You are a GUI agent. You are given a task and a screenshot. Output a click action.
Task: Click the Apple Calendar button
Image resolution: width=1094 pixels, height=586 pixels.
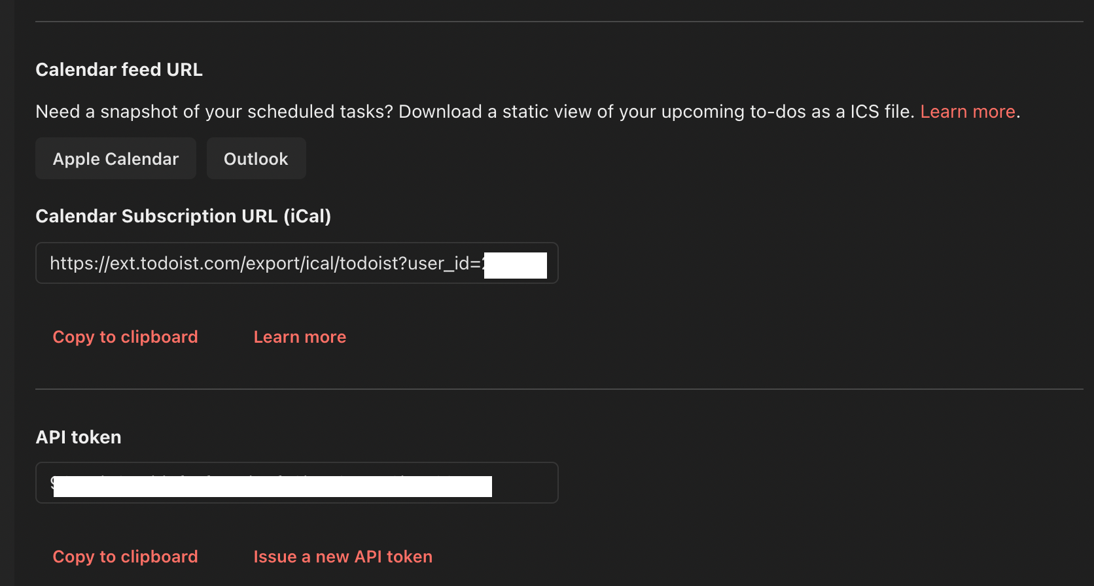point(116,159)
